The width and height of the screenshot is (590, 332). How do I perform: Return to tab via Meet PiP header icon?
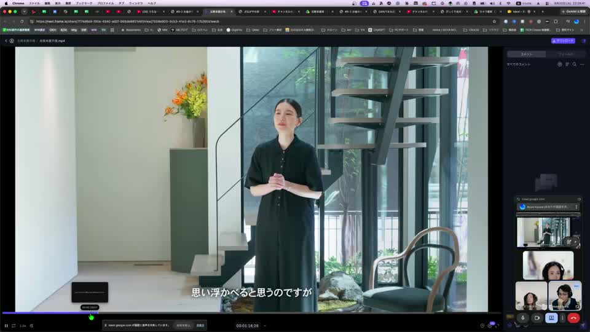pos(579,199)
